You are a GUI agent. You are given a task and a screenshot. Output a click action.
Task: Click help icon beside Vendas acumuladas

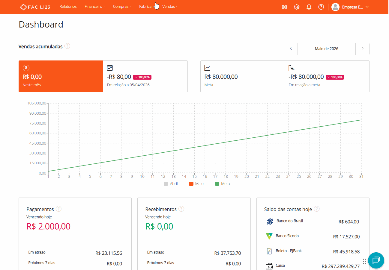(67, 46)
